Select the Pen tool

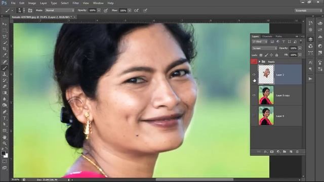tap(5, 112)
